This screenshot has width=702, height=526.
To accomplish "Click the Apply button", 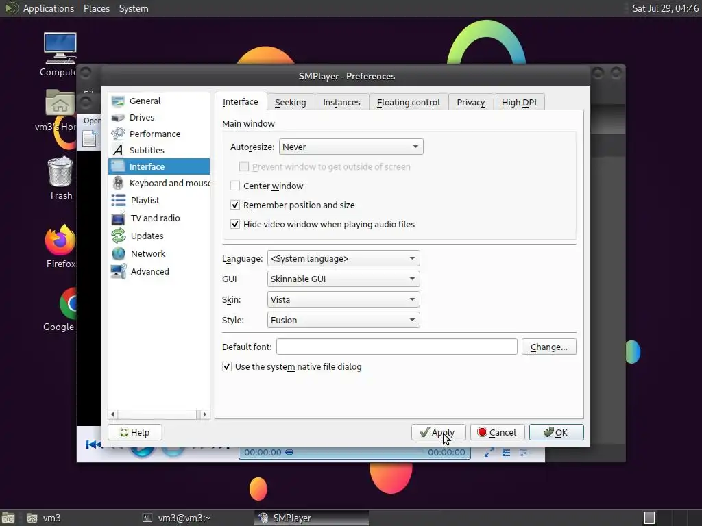I will pos(438,433).
